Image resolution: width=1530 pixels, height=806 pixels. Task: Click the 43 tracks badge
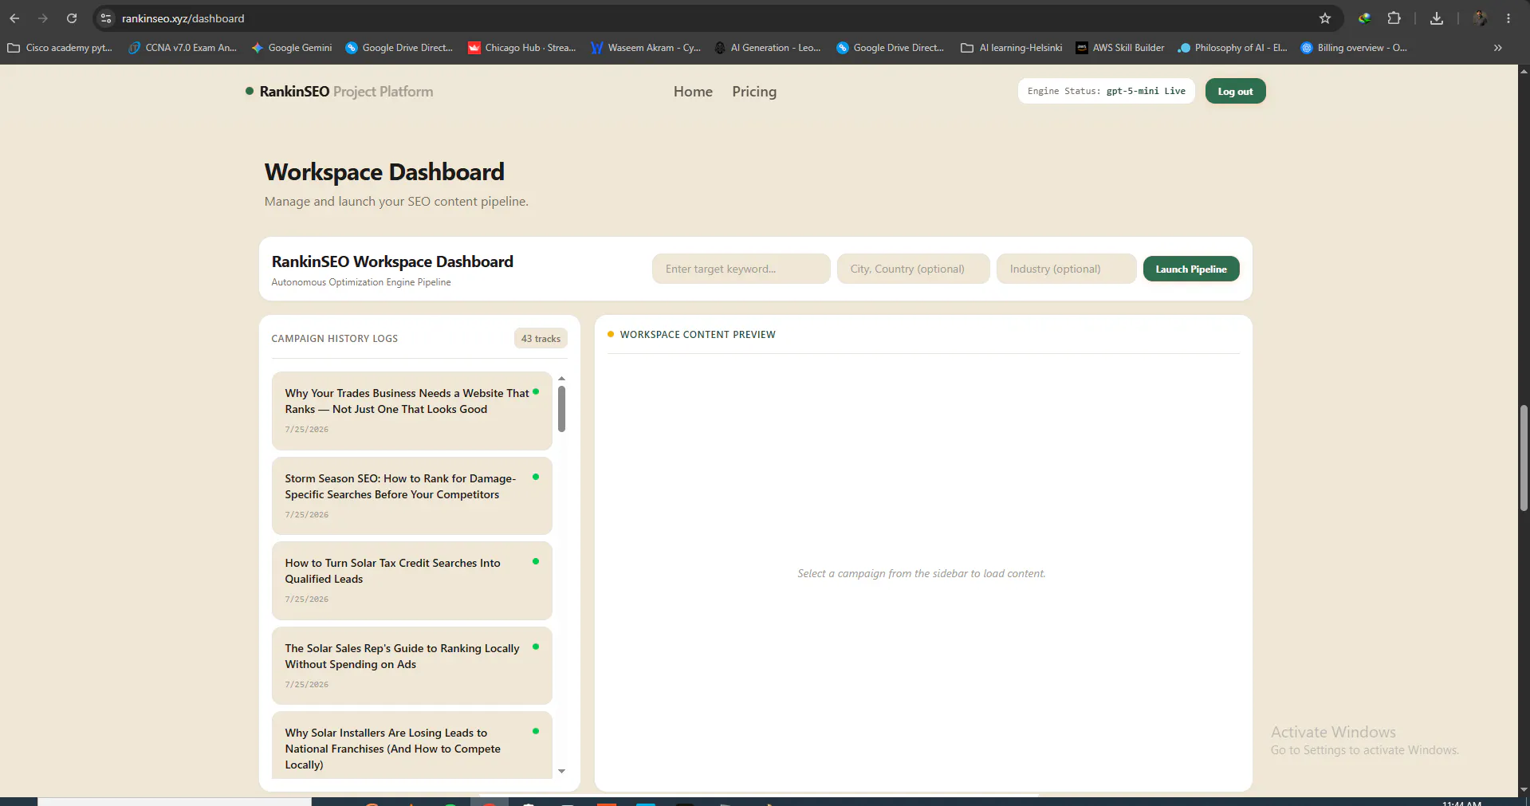point(541,339)
